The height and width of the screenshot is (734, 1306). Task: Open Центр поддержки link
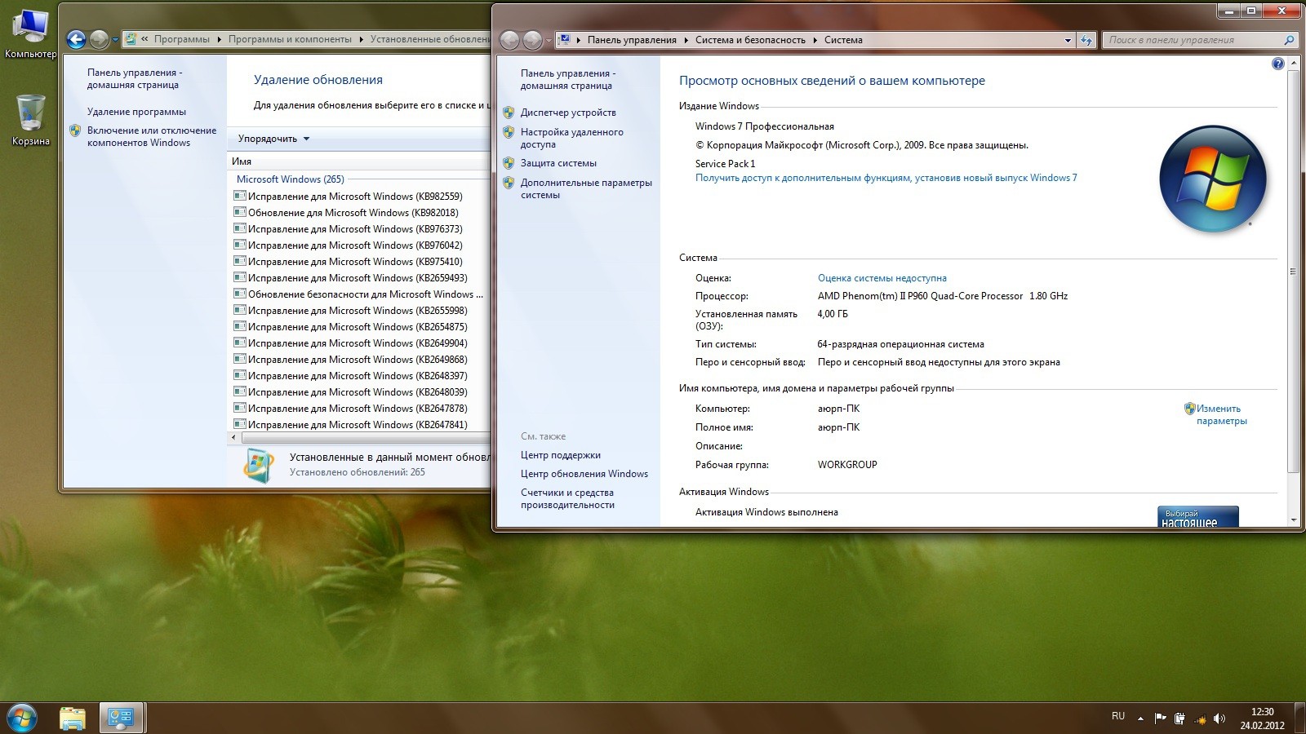[560, 455]
